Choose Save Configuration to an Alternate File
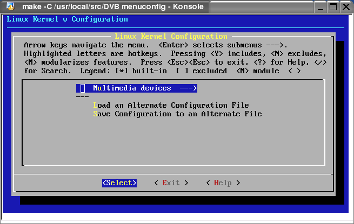 [x=177, y=114]
